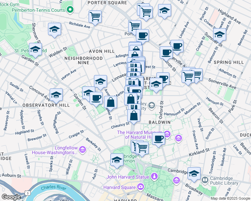Click the shopping cart marker near Richdale Ave
The height and width of the screenshot is (201, 251).
[x=95, y=16]
